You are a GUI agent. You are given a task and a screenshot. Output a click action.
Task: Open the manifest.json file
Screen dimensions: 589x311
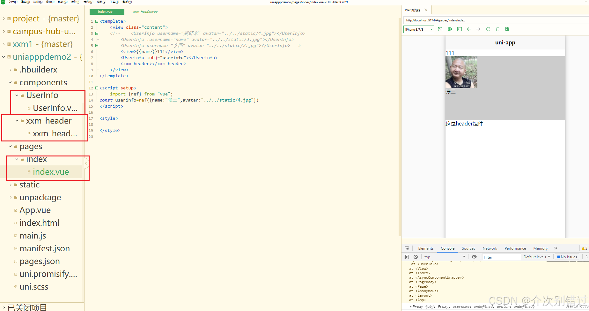tap(45, 248)
